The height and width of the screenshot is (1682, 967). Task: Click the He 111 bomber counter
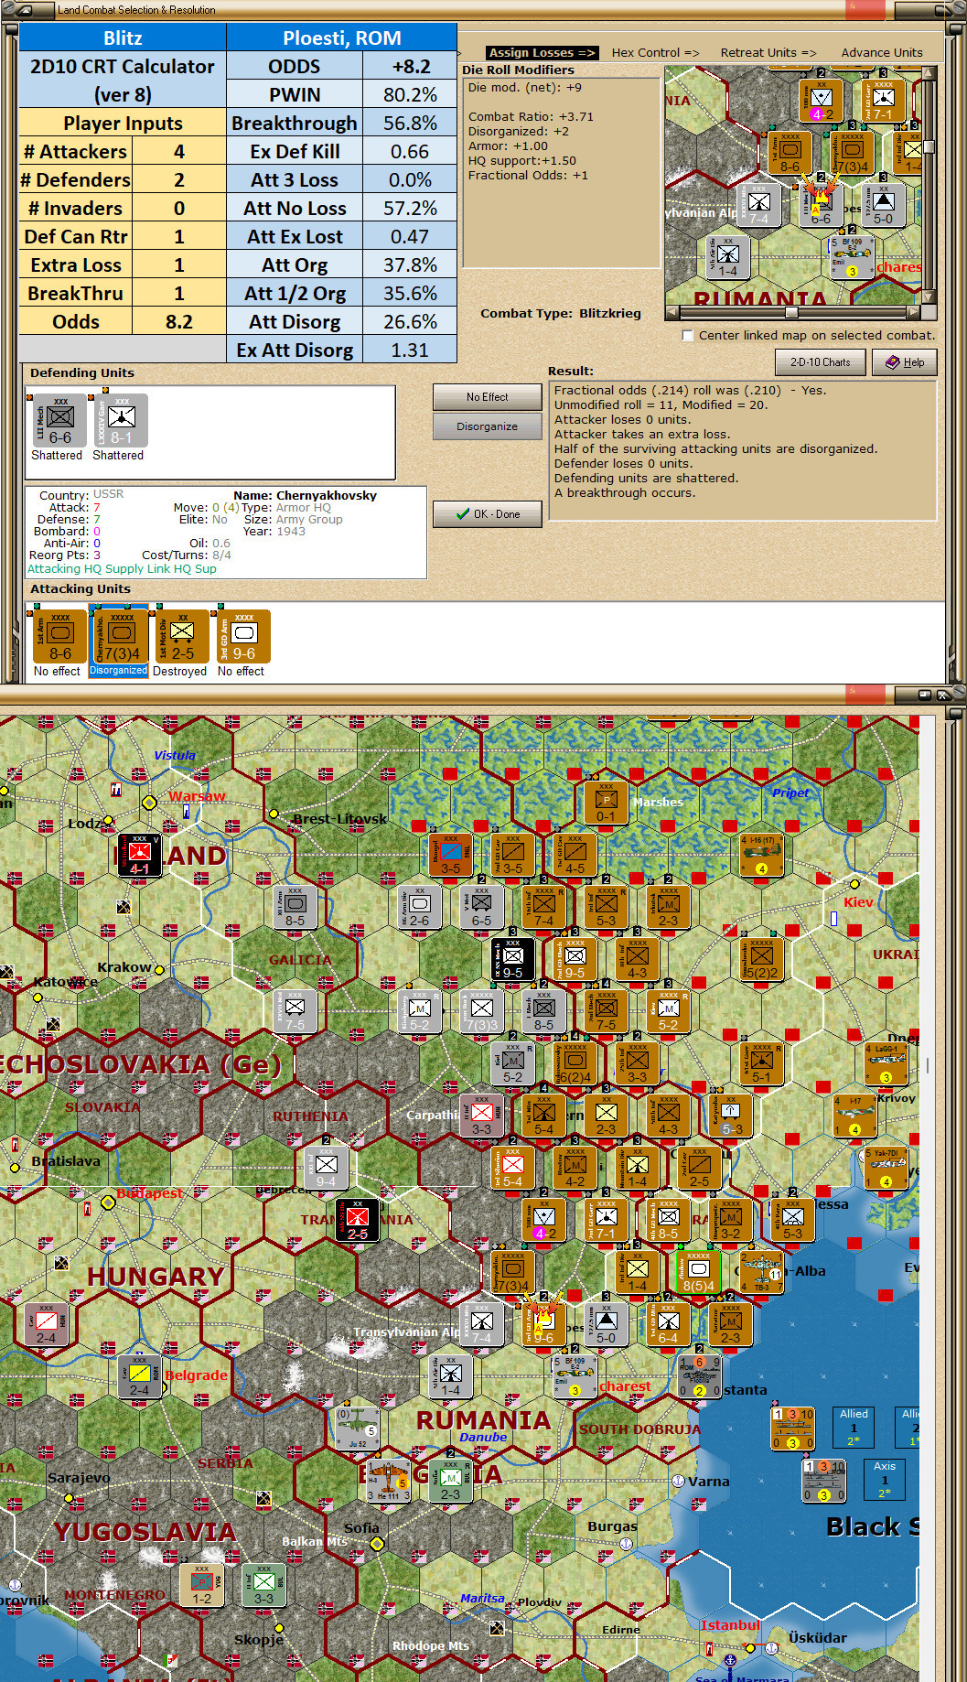pos(389,1480)
